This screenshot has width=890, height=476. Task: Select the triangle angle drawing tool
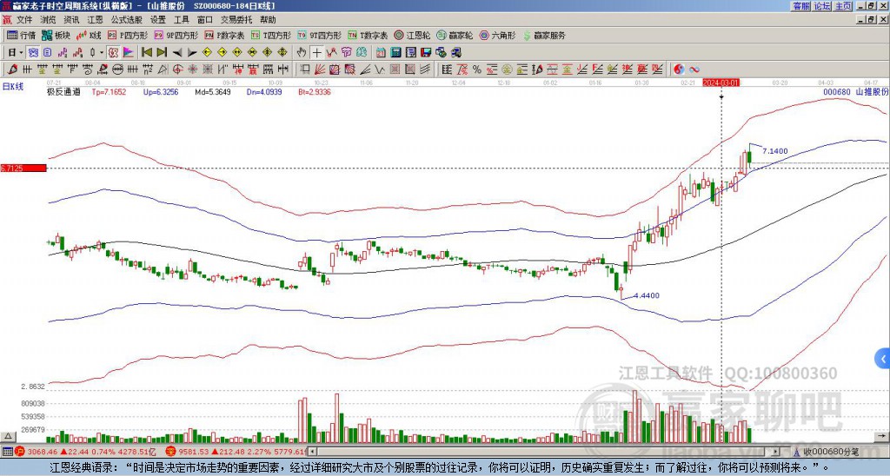pyautogui.click(x=163, y=69)
